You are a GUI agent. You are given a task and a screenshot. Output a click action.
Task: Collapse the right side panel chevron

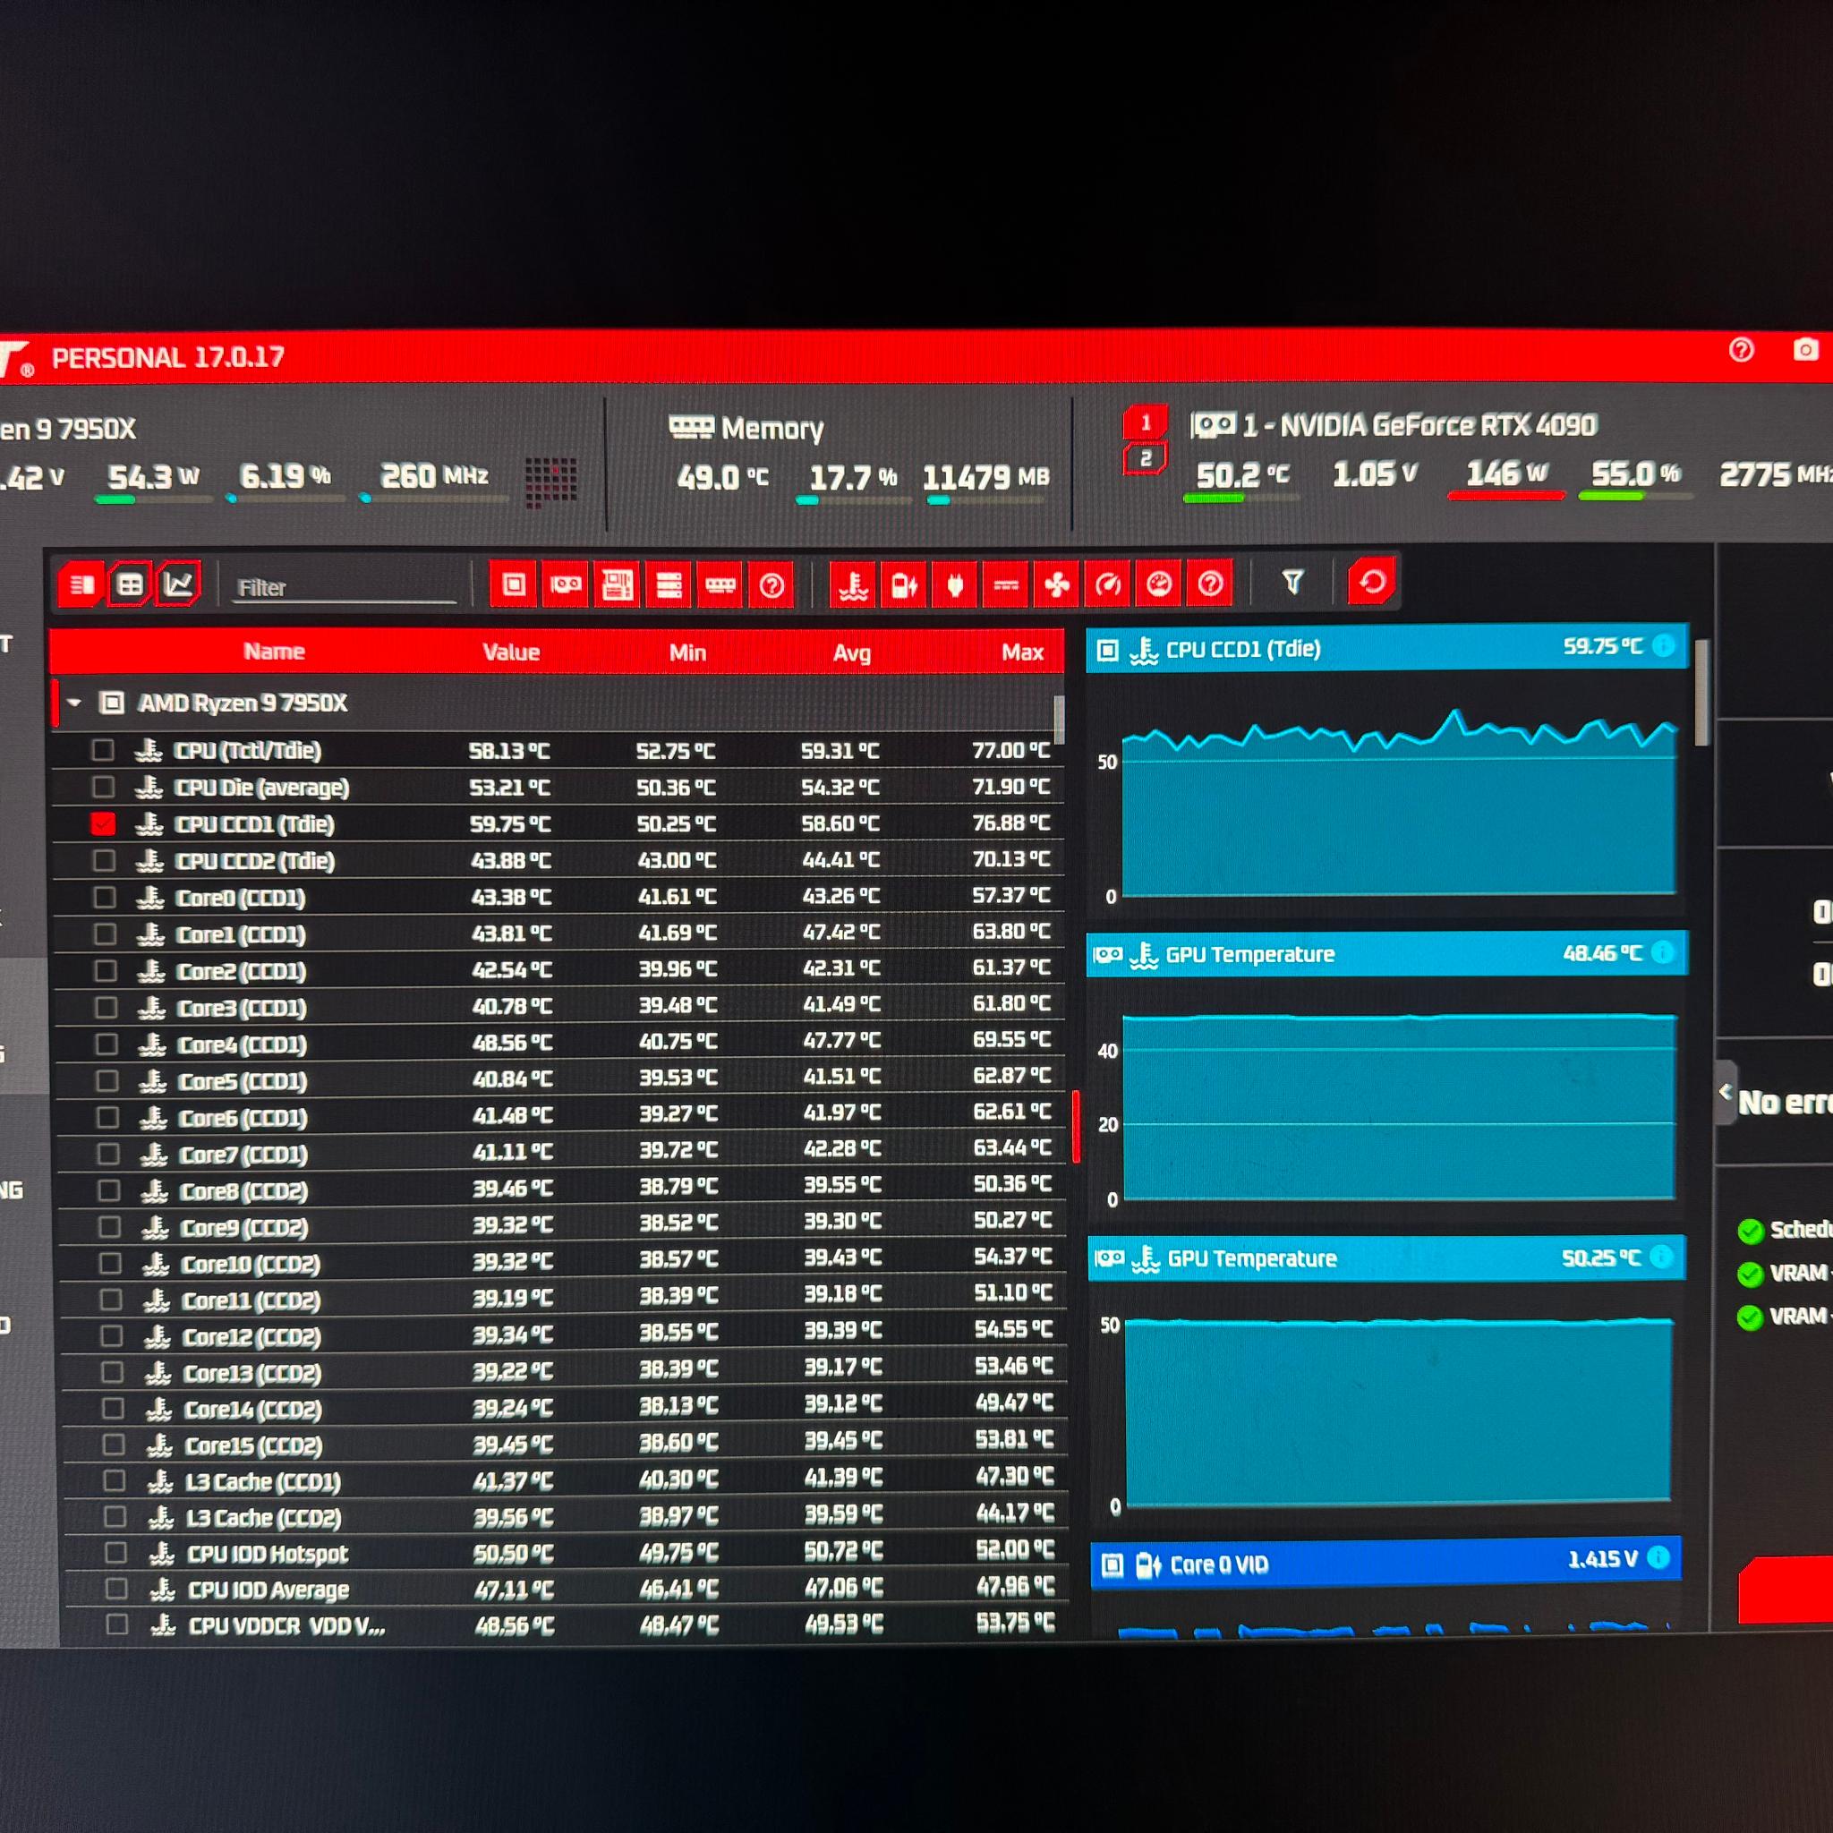[1726, 1091]
